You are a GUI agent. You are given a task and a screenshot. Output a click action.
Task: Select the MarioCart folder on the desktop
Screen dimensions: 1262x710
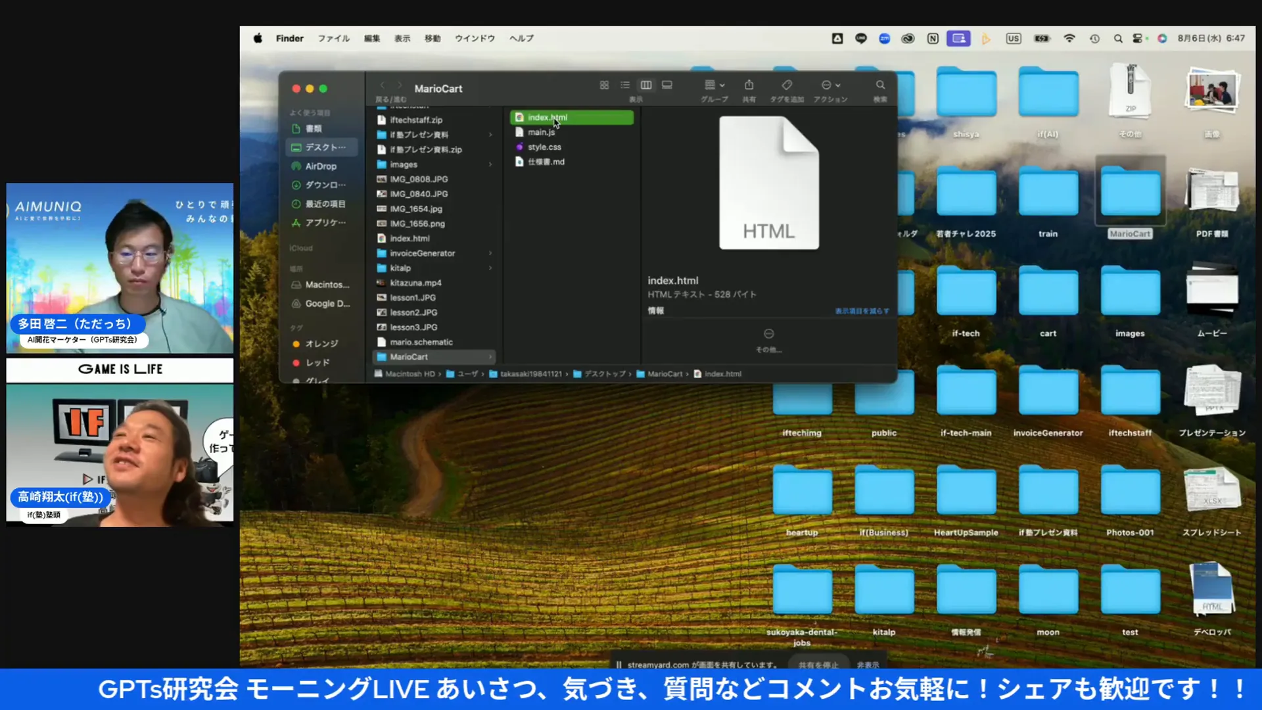pos(1130,197)
